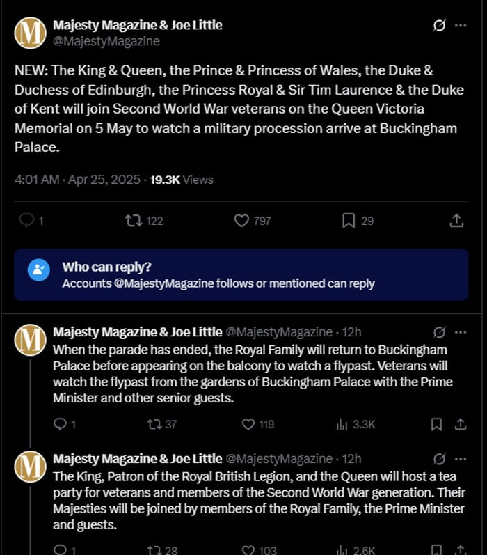
Task: Click the 'Who can reply?' info banner
Action: point(241,275)
